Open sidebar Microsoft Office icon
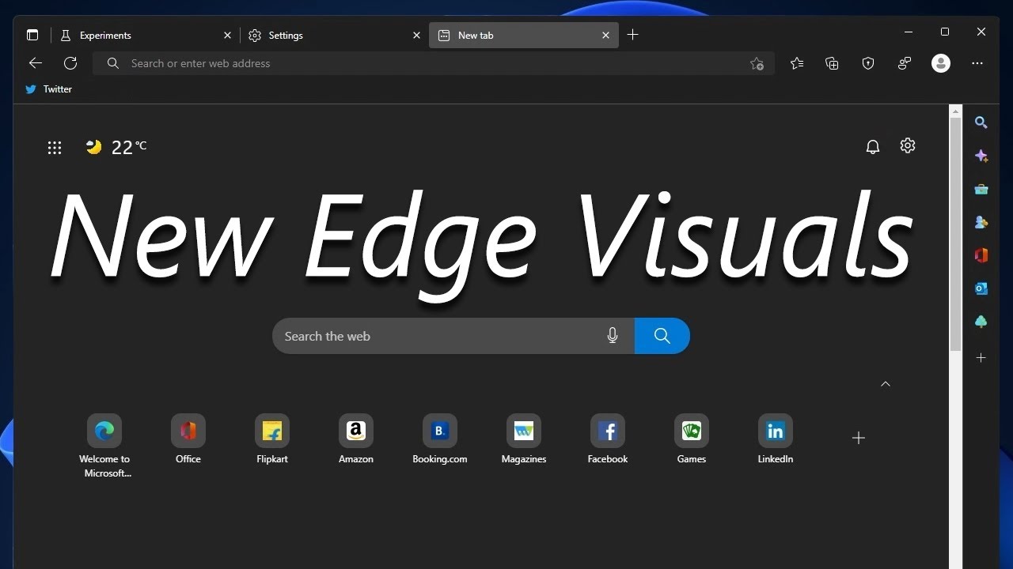This screenshot has width=1013, height=569. tap(981, 255)
